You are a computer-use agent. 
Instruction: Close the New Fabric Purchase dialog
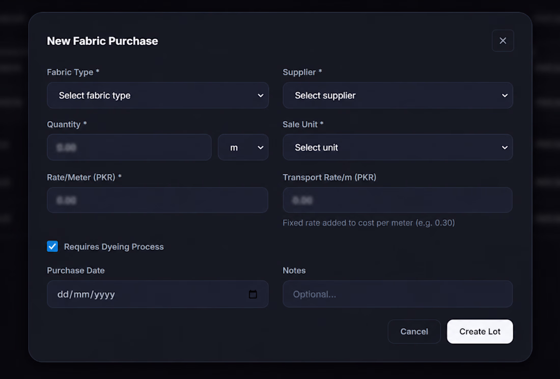(502, 41)
